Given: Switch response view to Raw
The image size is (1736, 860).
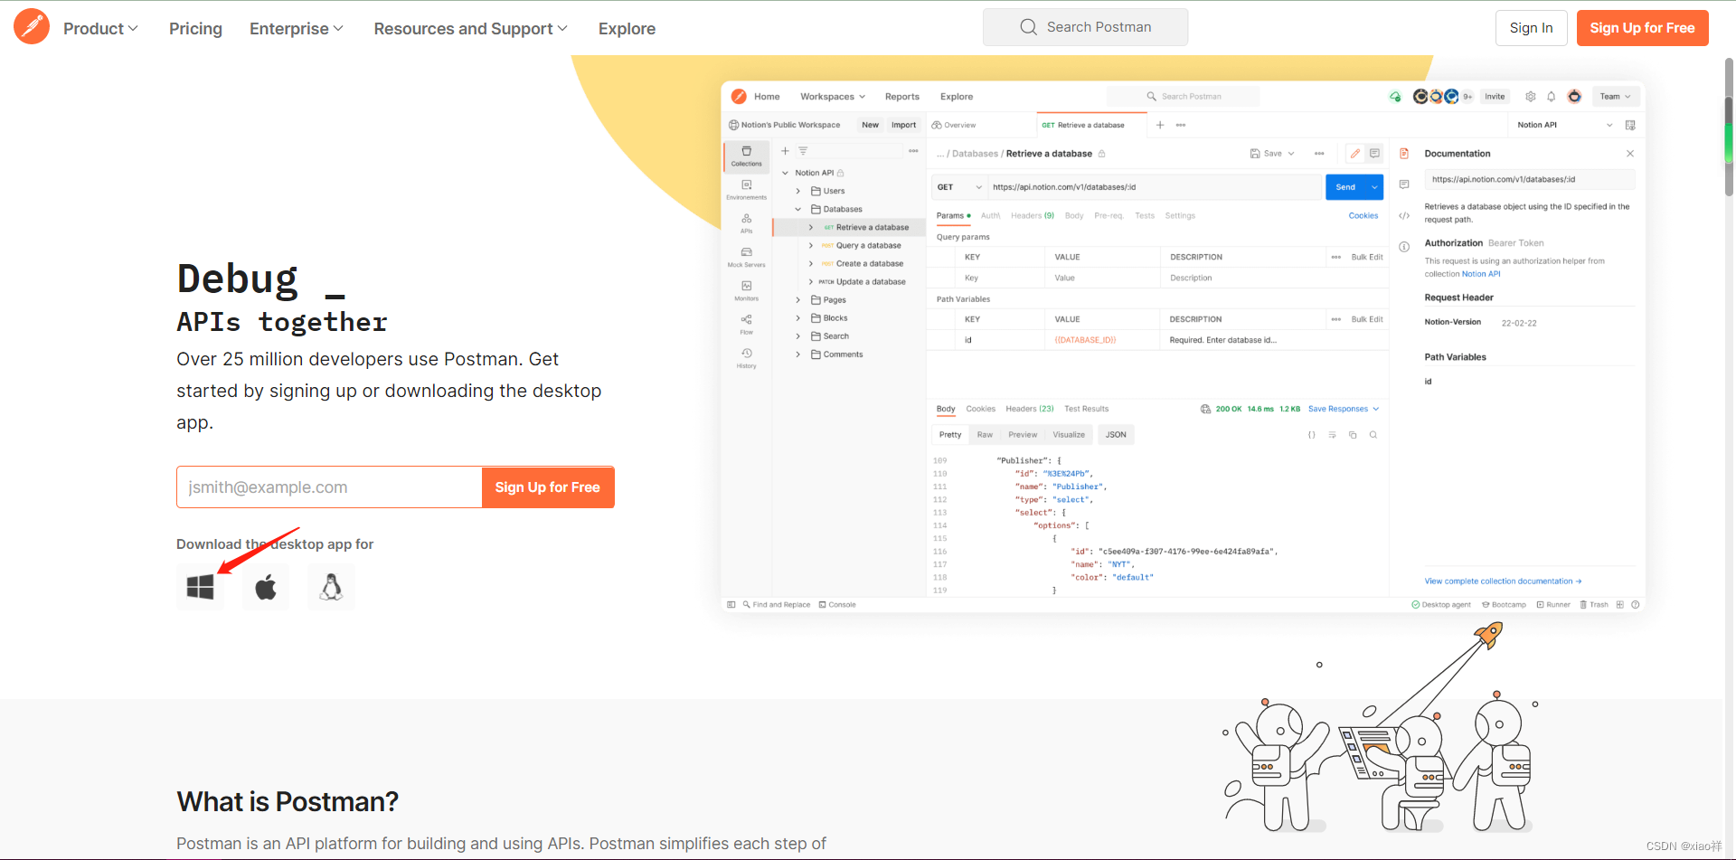Looking at the screenshot, I should 985,435.
